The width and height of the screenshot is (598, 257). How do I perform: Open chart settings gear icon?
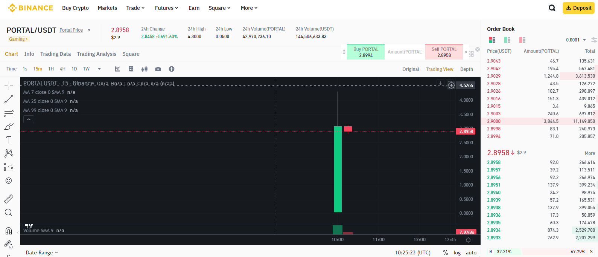pyautogui.click(x=469, y=240)
